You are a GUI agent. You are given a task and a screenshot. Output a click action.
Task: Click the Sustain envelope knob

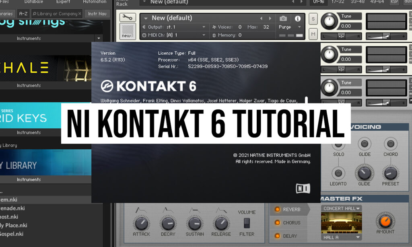(194, 223)
